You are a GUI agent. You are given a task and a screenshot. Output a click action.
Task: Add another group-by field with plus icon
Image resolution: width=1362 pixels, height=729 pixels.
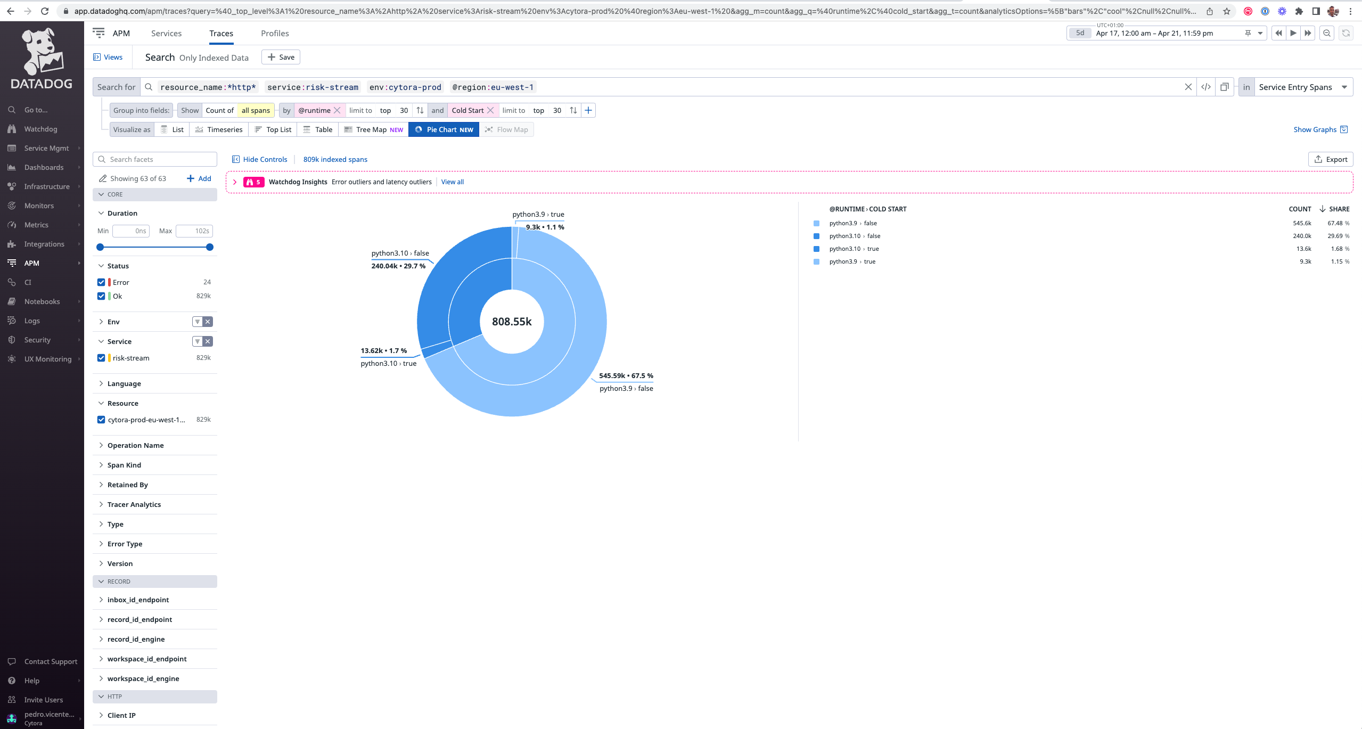pyautogui.click(x=588, y=110)
